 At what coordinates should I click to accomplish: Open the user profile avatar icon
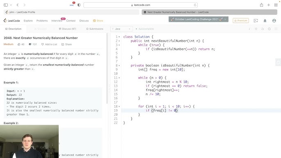[274, 20]
